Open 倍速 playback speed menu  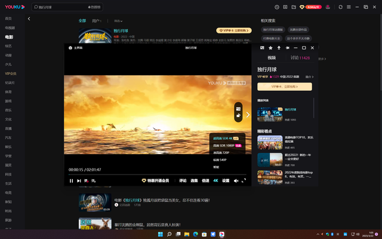(x=205, y=180)
